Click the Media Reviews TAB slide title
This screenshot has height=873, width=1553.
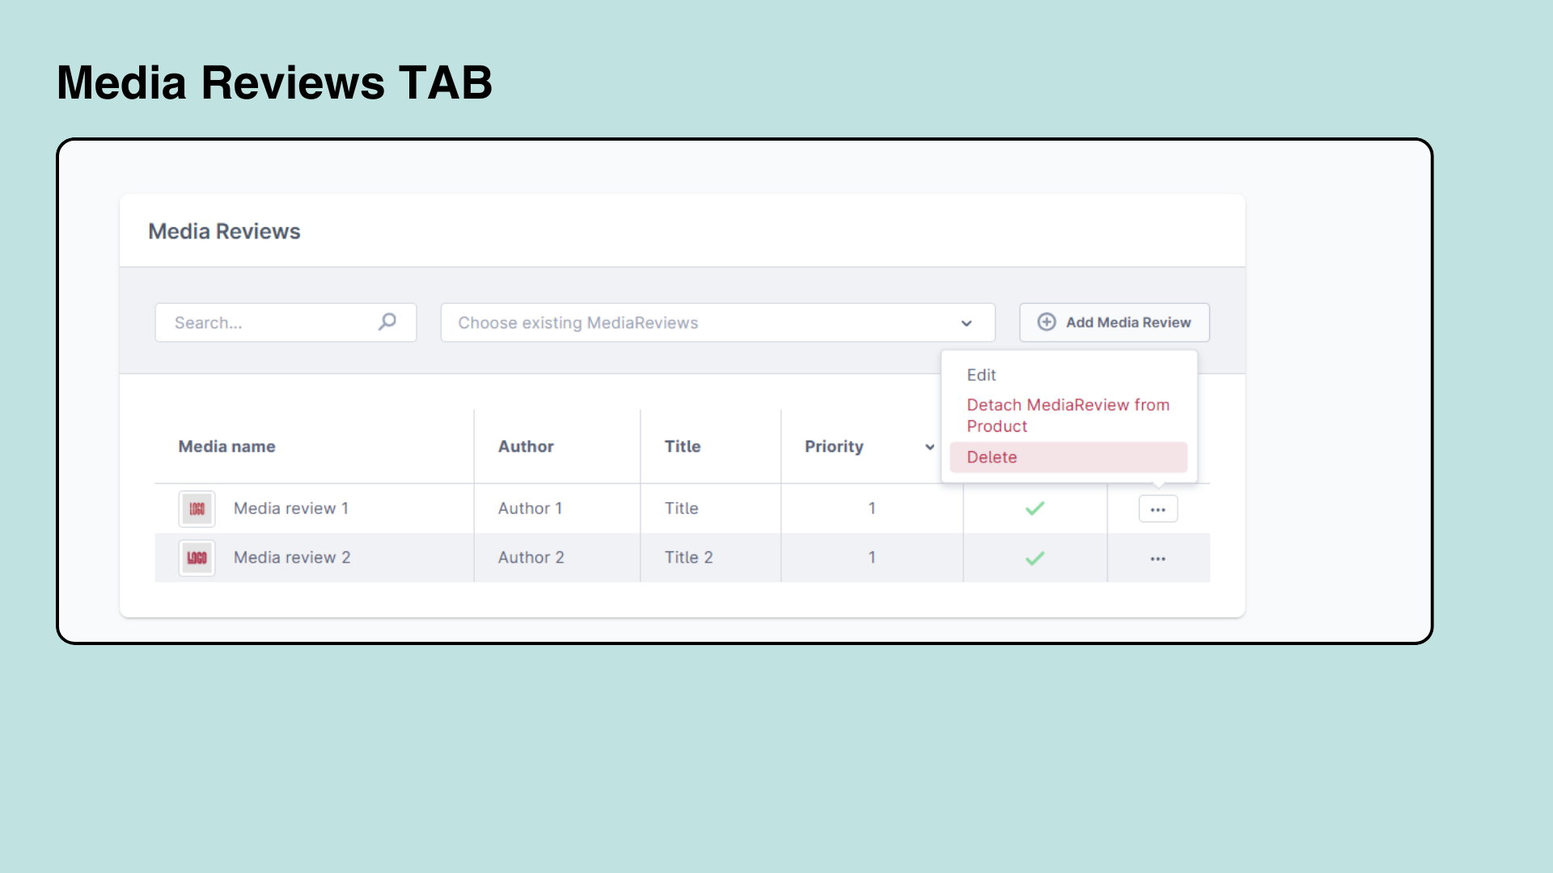click(x=274, y=82)
